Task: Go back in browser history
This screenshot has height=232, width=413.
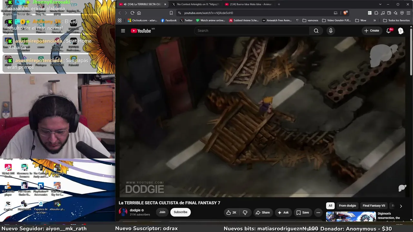Action: [119, 13]
